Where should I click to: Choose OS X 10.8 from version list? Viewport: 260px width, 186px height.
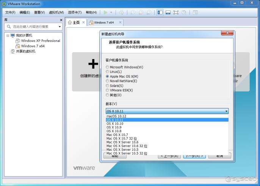(167, 131)
